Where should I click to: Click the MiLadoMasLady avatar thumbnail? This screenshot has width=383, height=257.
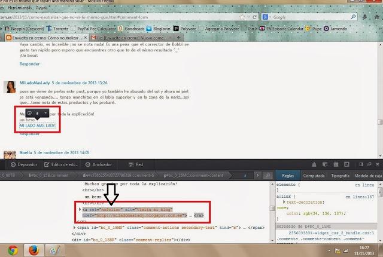10,87
